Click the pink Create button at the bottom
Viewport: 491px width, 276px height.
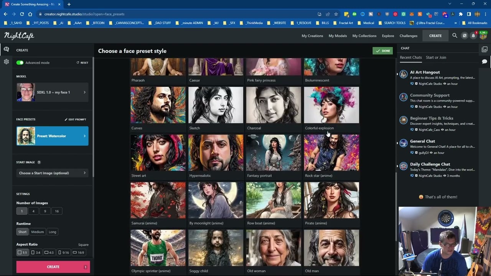click(53, 267)
